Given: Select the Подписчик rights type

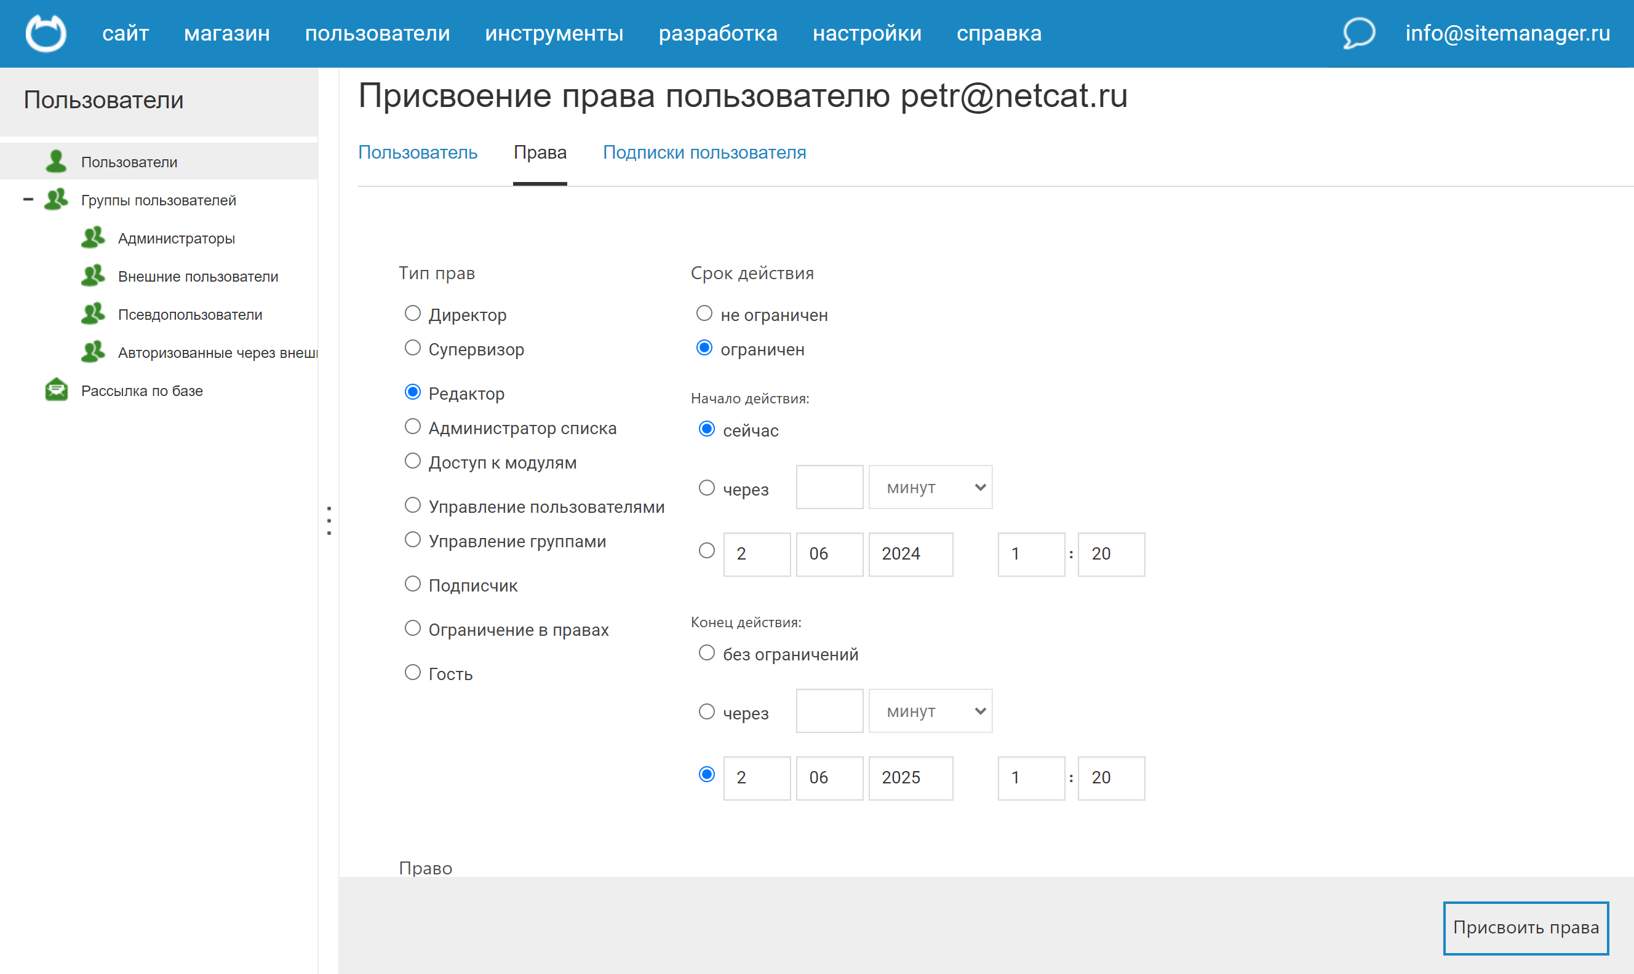Looking at the screenshot, I should [x=412, y=584].
